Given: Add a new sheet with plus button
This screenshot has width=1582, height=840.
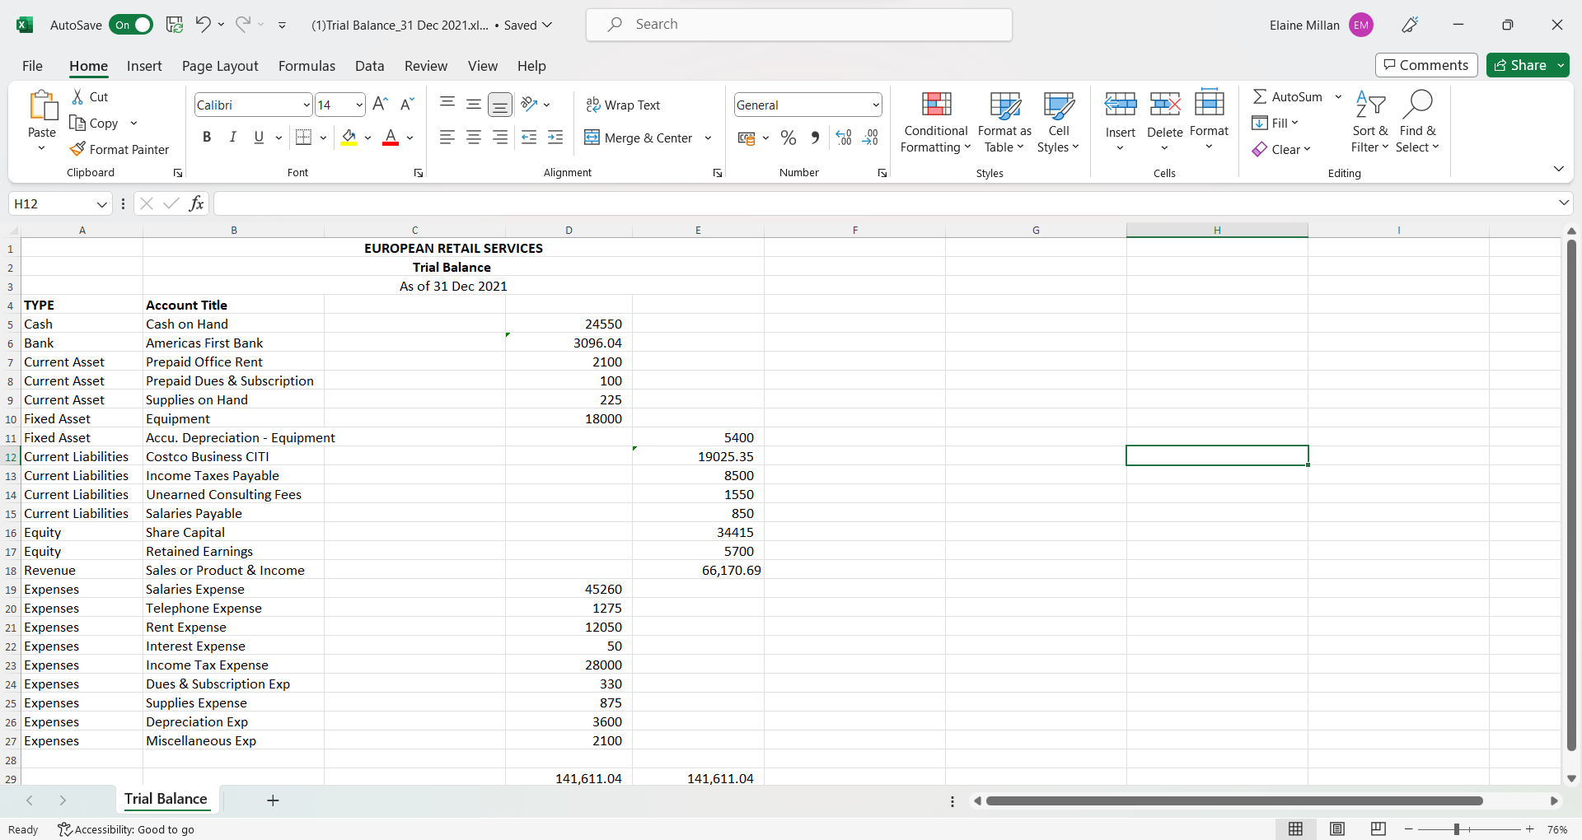Looking at the screenshot, I should [x=273, y=800].
